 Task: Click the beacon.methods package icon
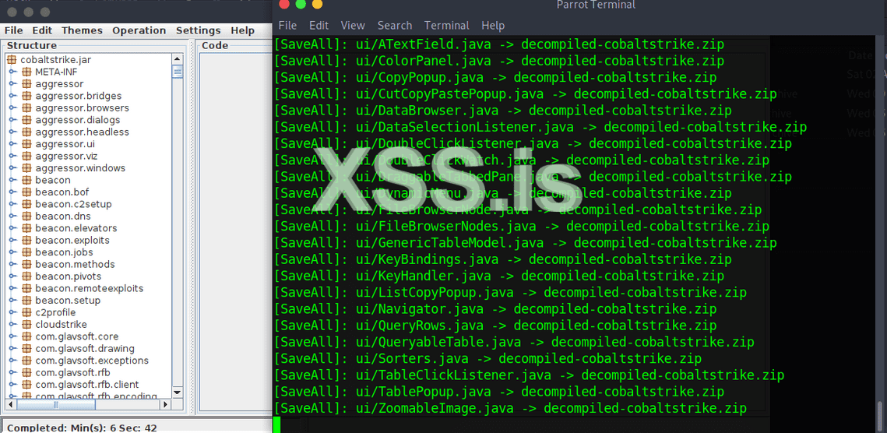point(26,264)
